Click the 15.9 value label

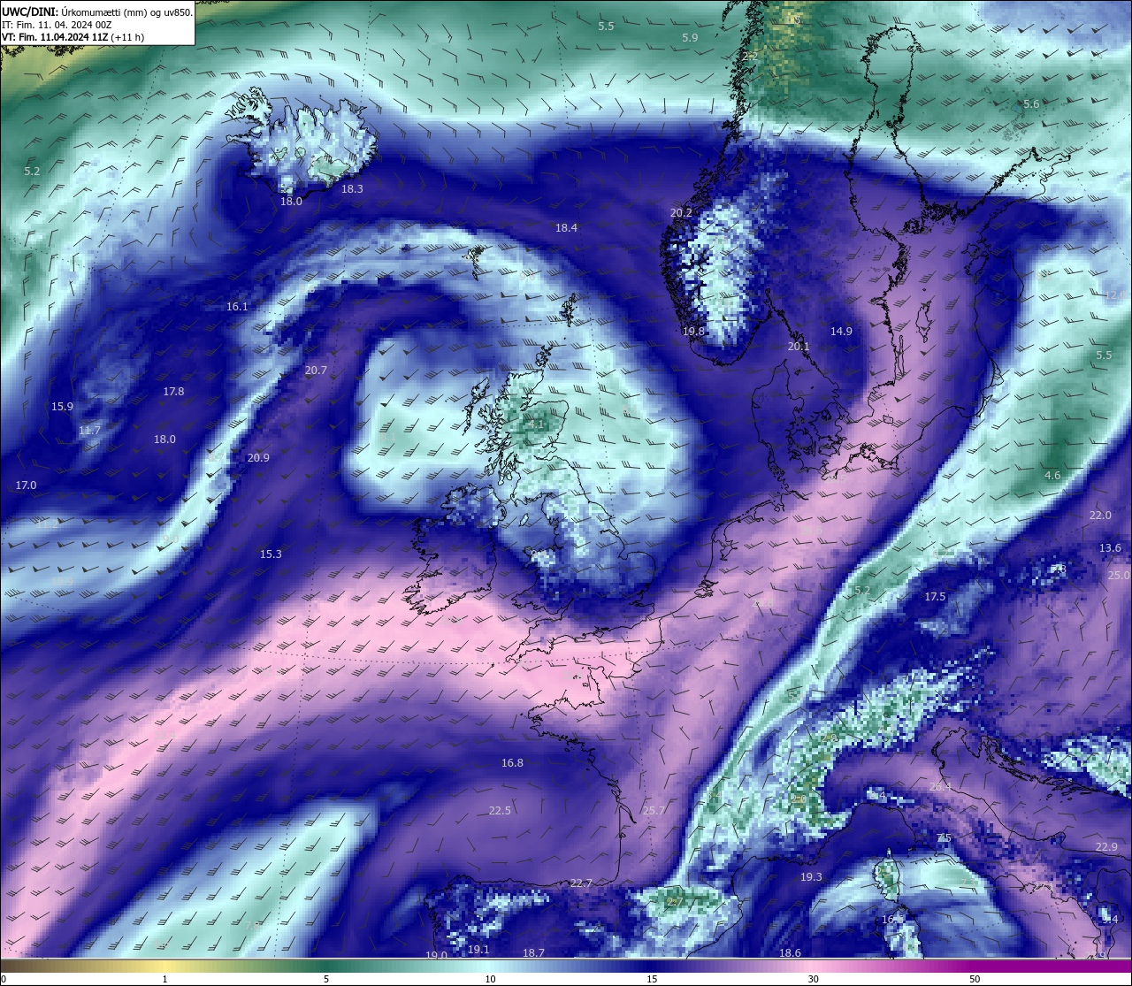pyautogui.click(x=62, y=407)
